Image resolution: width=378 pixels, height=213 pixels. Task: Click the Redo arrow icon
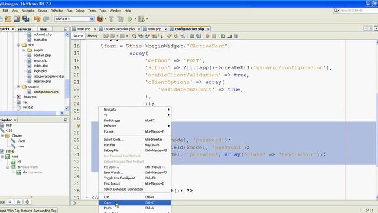tap(46, 19)
